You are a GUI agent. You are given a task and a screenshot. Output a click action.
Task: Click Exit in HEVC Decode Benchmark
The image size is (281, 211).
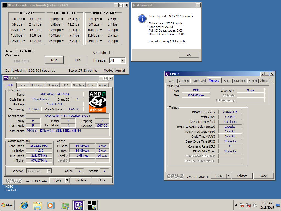point(77,60)
